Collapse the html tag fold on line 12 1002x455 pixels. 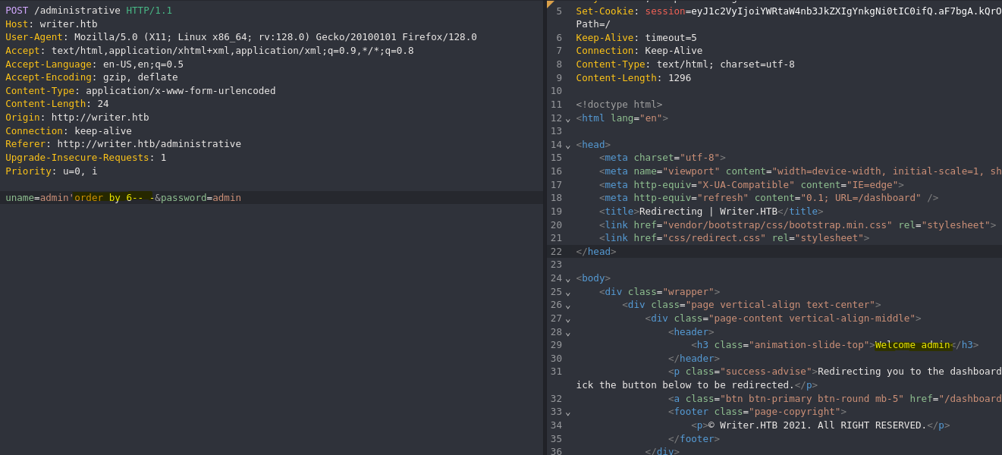tap(567, 119)
